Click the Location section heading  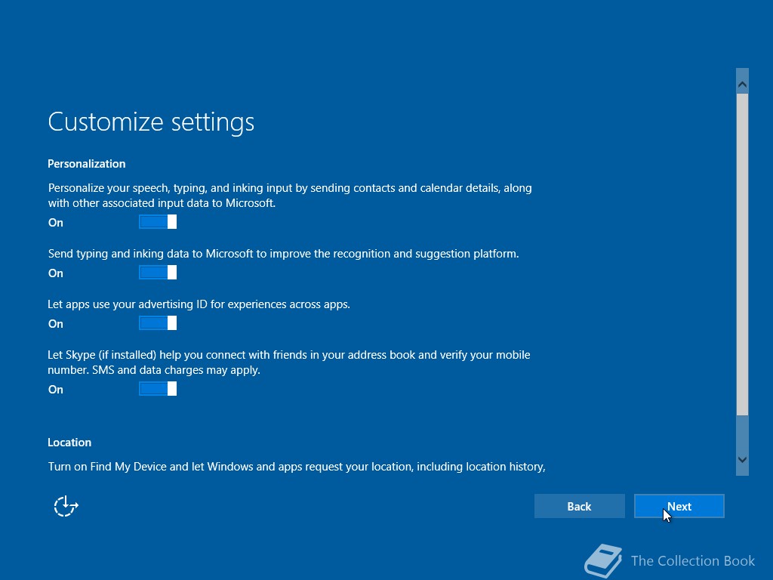(69, 443)
